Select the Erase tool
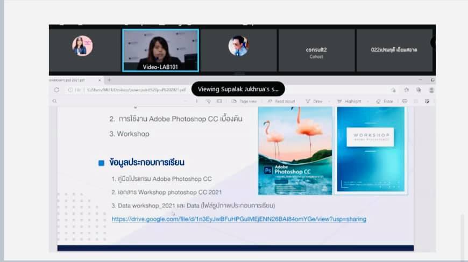This screenshot has width=468, height=262. coord(385,101)
